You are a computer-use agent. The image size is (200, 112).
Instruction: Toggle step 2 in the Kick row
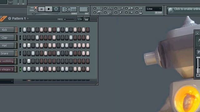click(x=29, y=30)
